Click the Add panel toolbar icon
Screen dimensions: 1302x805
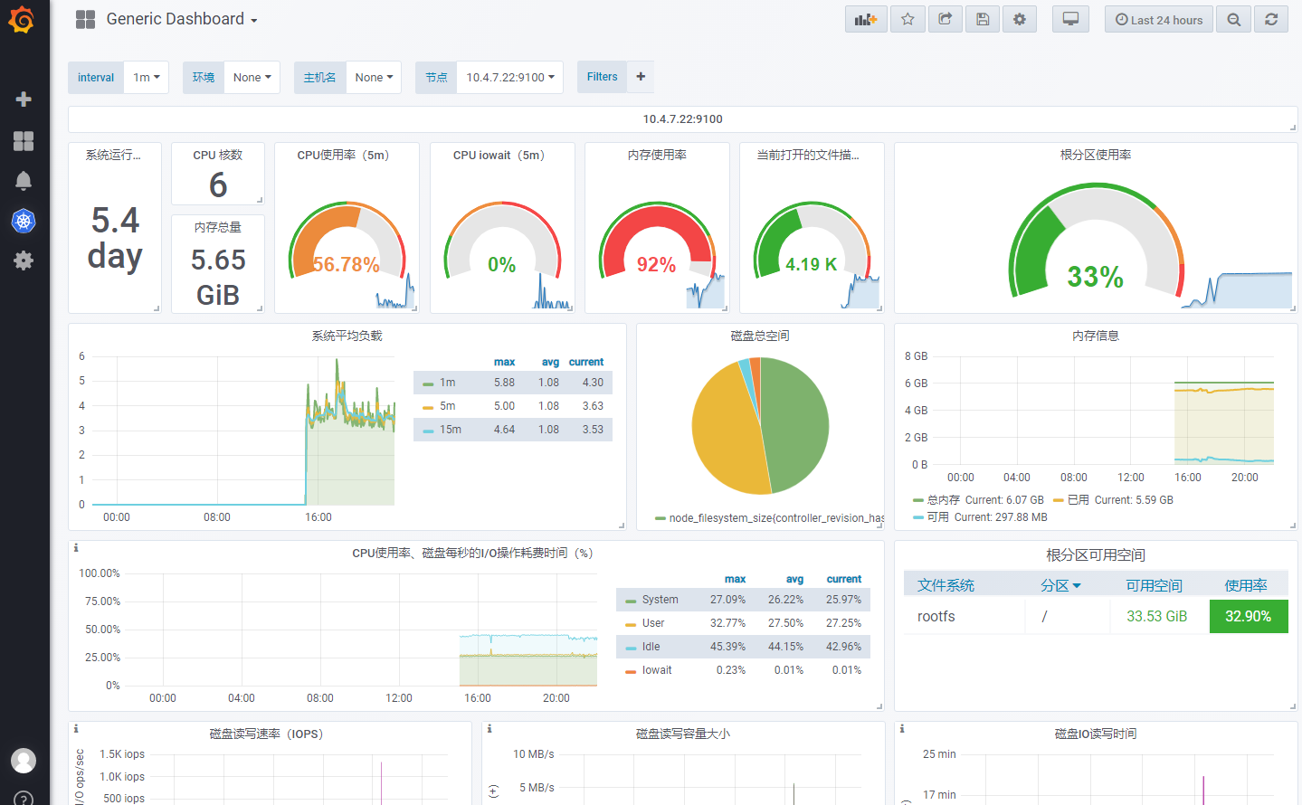click(866, 19)
